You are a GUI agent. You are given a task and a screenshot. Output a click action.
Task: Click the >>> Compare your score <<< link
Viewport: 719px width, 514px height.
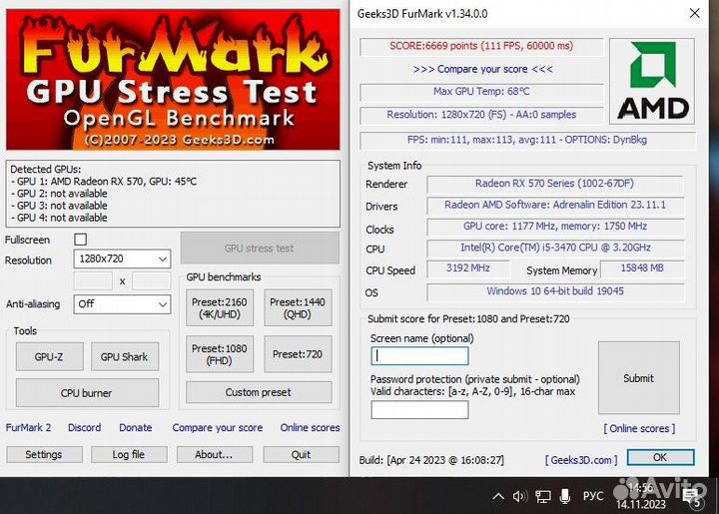[x=483, y=69]
